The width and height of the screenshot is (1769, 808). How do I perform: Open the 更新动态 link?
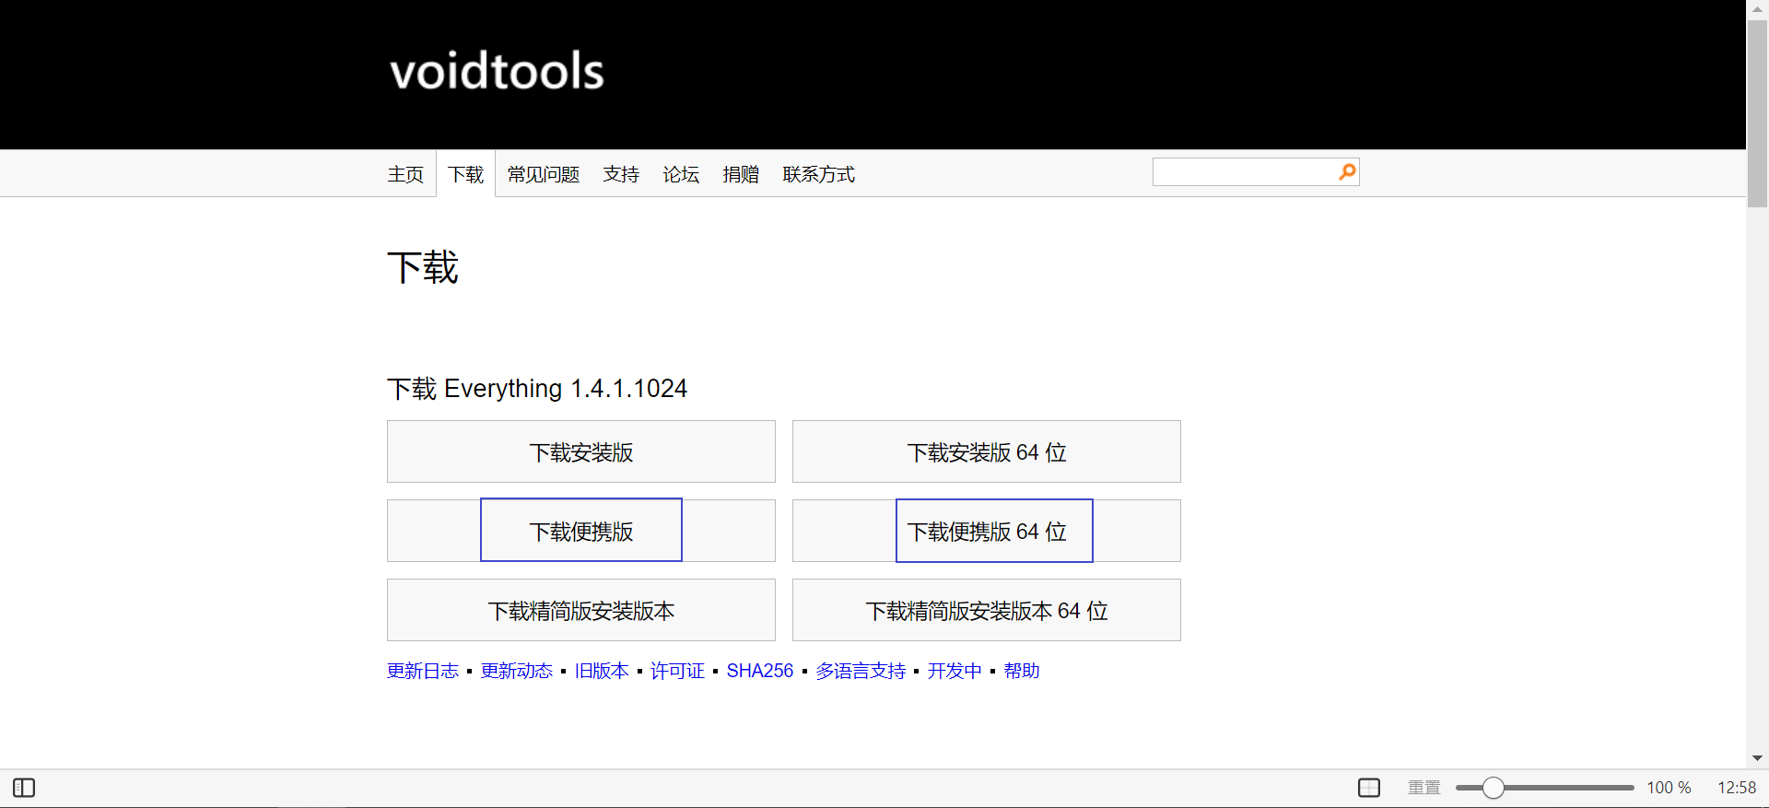pos(517,671)
